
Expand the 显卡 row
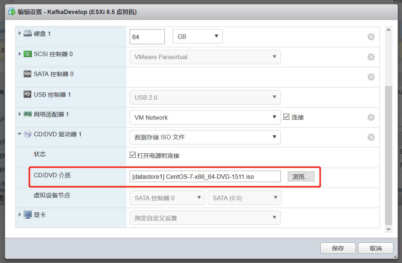(20, 215)
